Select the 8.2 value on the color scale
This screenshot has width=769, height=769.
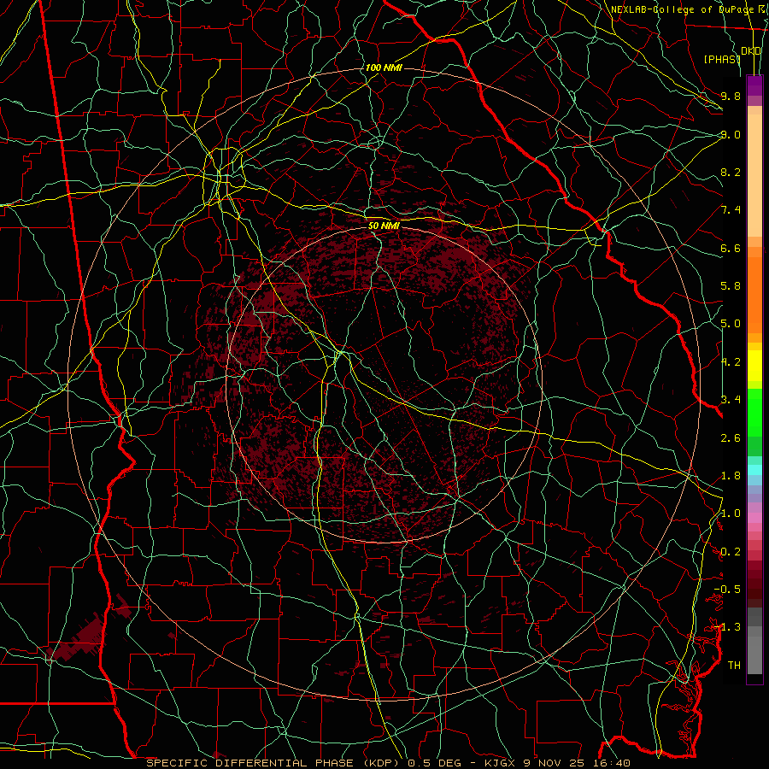pyautogui.click(x=731, y=172)
